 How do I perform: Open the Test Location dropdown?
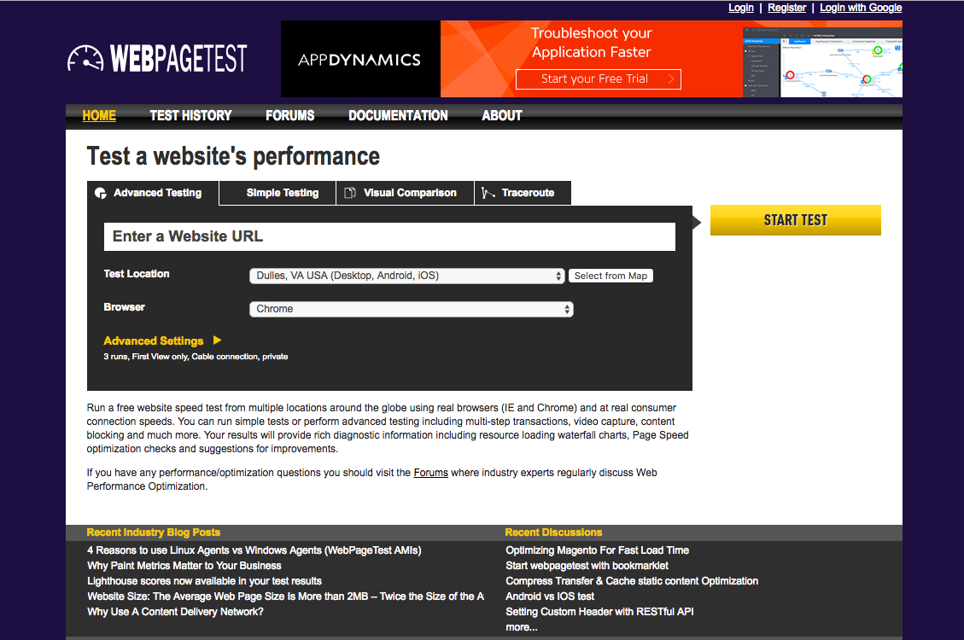tap(406, 276)
